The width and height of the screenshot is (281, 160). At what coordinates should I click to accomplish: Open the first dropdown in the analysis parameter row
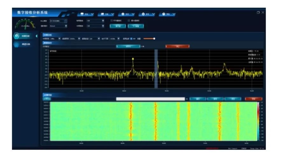pos(59,39)
